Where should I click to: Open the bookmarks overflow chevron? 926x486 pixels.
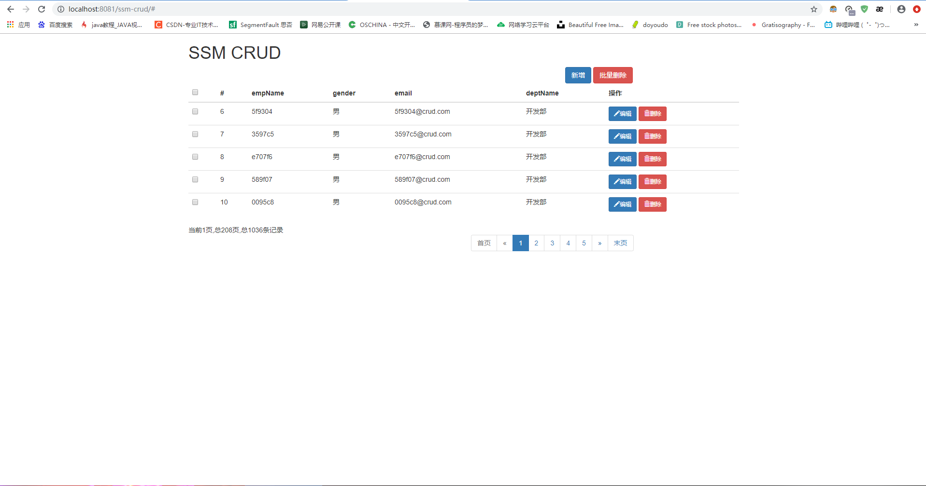pos(916,25)
